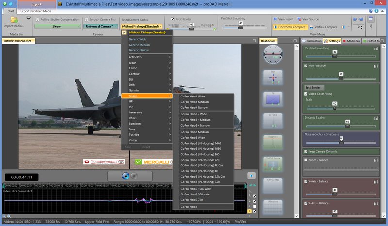The height and width of the screenshot is (226, 388).
Task: Click the Horizontal Compare button
Action: click(290, 27)
